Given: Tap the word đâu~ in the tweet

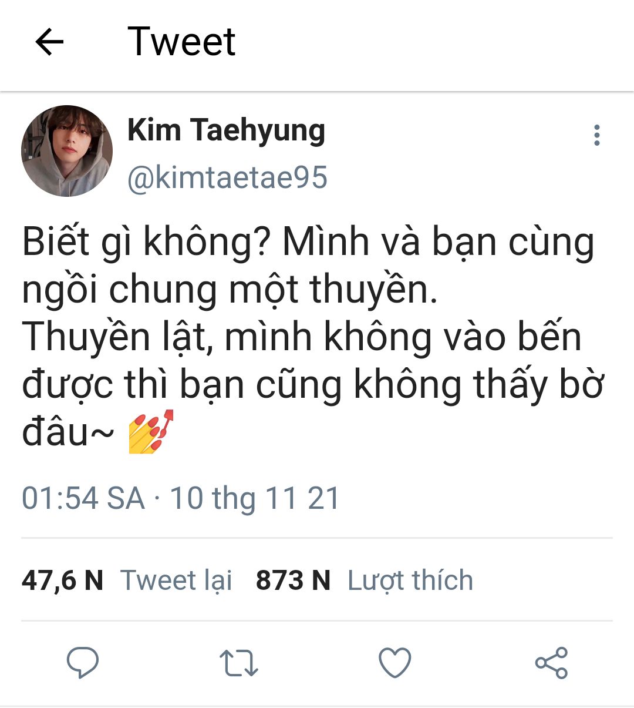Looking at the screenshot, I should coord(68,432).
